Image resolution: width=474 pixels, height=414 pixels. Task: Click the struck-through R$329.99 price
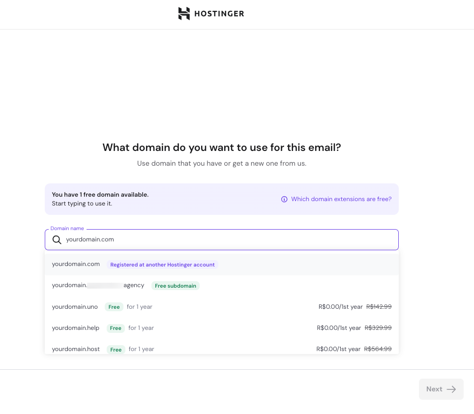point(378,328)
